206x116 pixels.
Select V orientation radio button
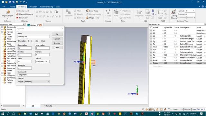pos(36,41)
